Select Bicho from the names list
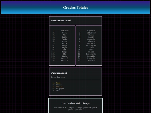151x113 pixels. pyautogui.click(x=64, y=56)
